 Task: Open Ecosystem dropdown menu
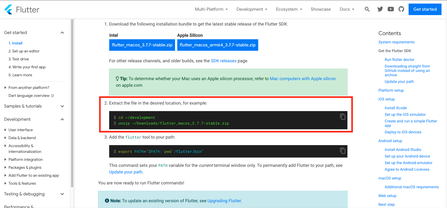click(x=289, y=9)
